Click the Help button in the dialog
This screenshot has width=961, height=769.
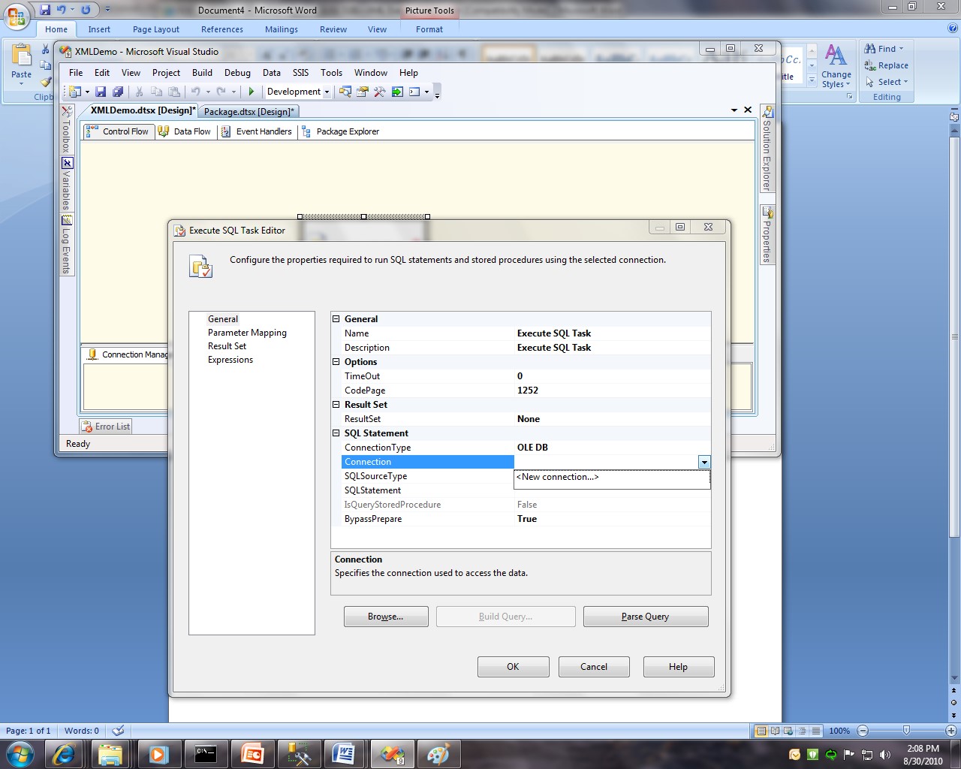tap(678, 667)
